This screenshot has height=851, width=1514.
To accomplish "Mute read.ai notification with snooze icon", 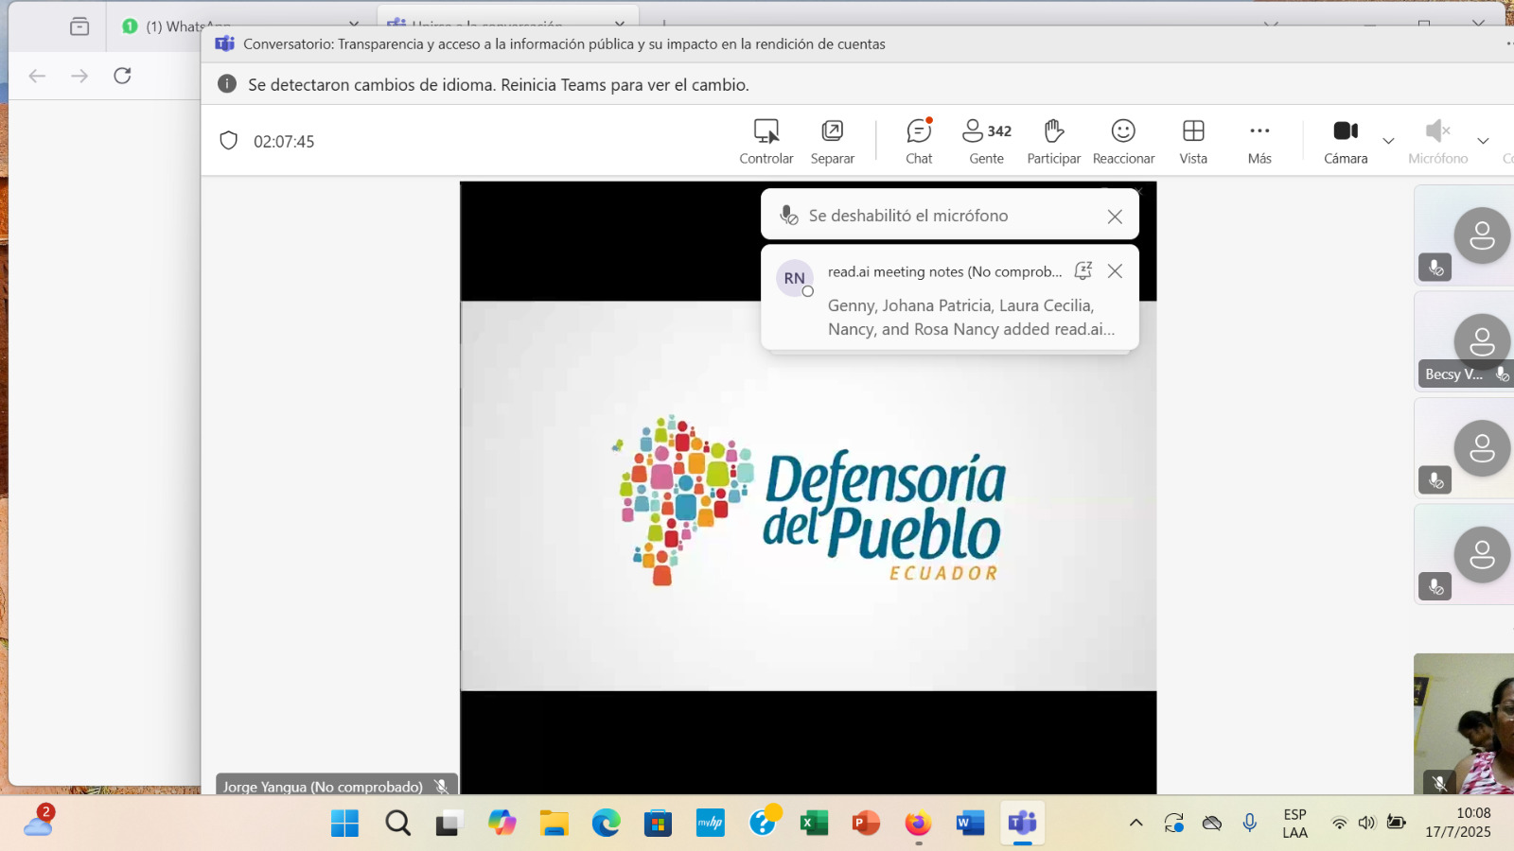I will [x=1083, y=271].
